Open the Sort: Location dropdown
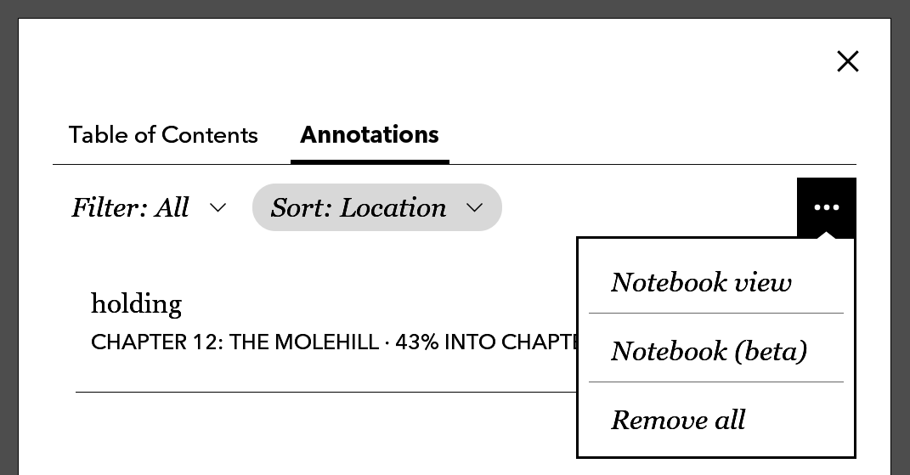The width and height of the screenshot is (910, 475). (376, 207)
